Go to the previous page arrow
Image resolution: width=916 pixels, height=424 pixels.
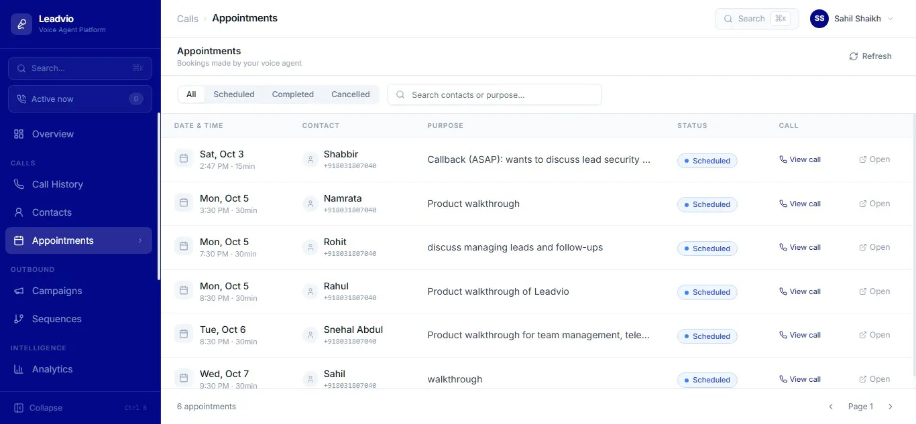pos(831,407)
